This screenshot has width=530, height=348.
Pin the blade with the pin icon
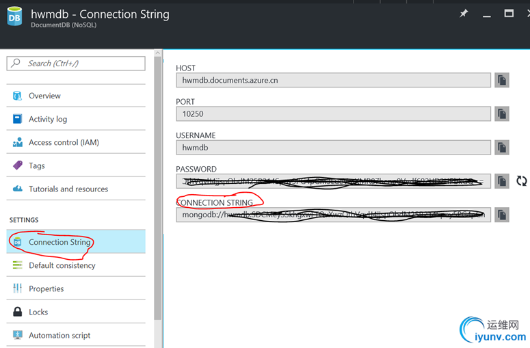pos(464,14)
